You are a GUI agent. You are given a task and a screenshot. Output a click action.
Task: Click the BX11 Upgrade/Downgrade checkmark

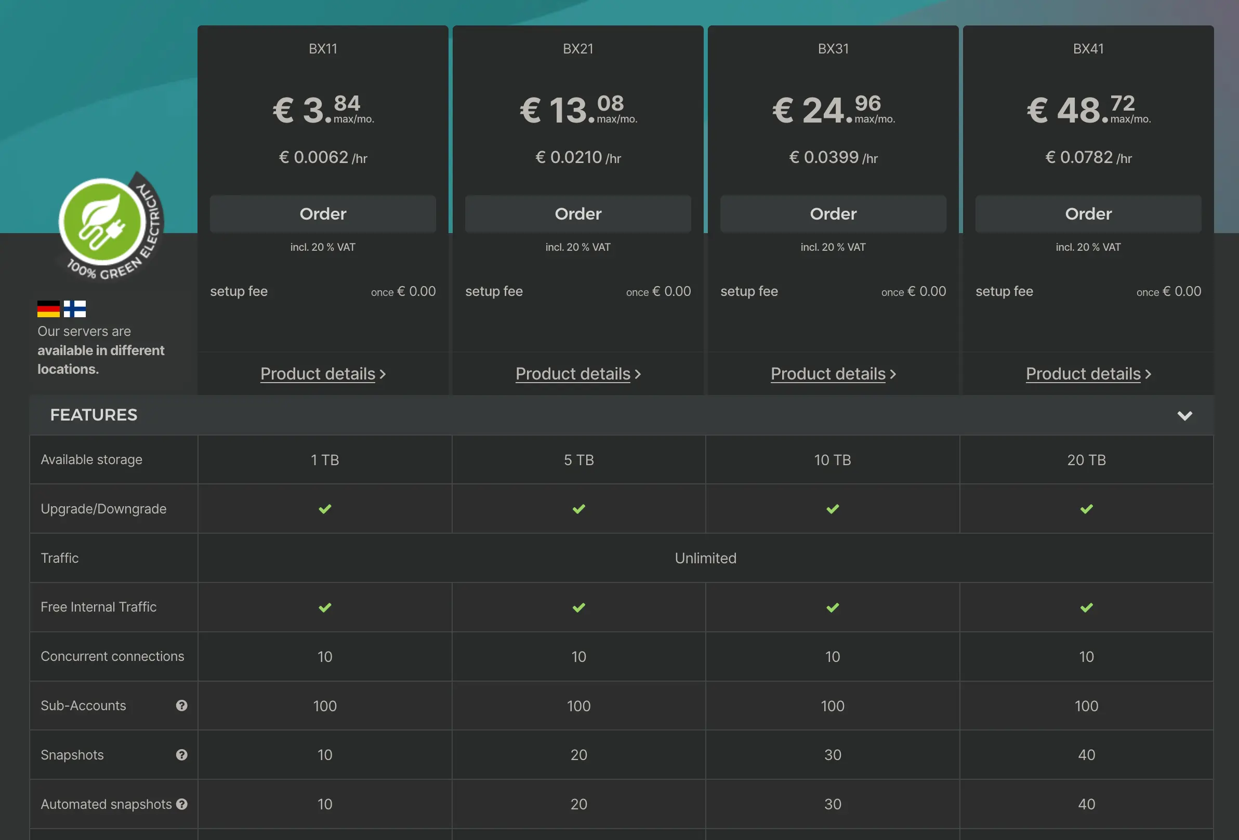point(325,509)
